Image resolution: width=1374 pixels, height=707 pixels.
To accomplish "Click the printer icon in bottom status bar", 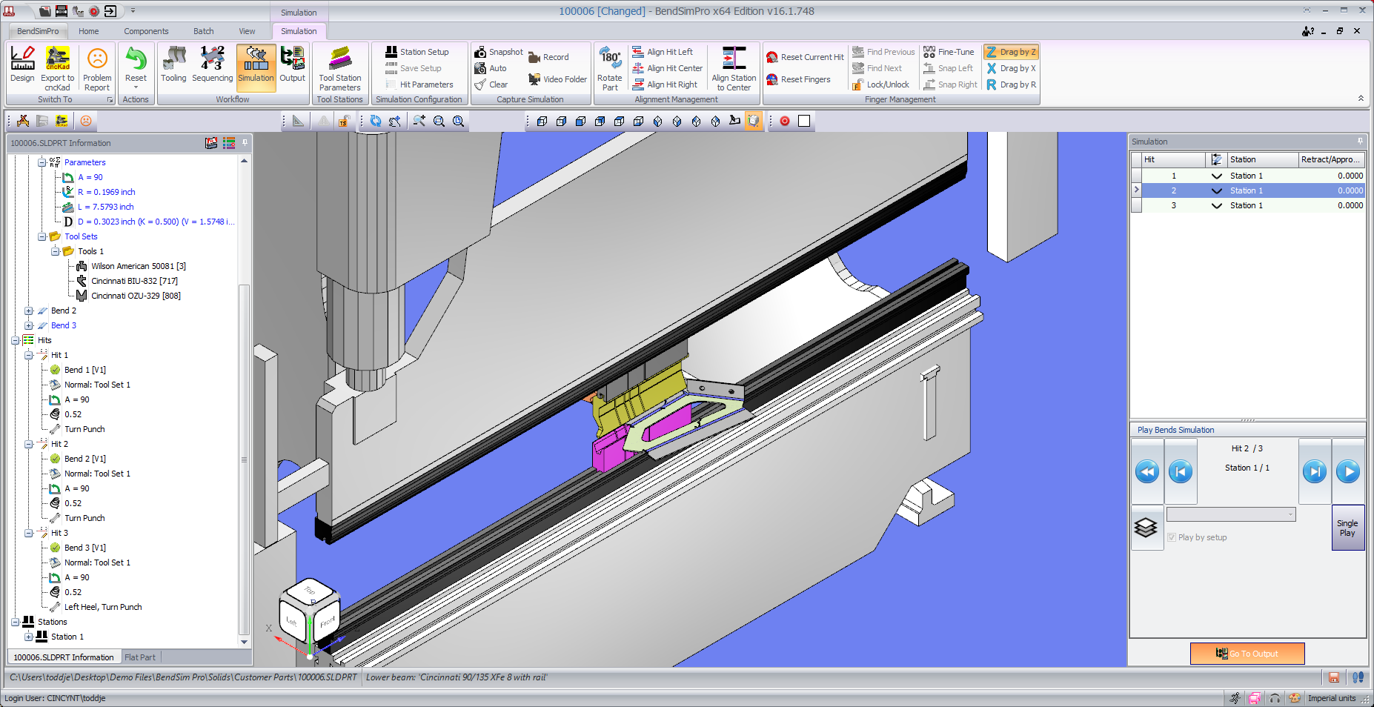I will tap(1255, 698).
